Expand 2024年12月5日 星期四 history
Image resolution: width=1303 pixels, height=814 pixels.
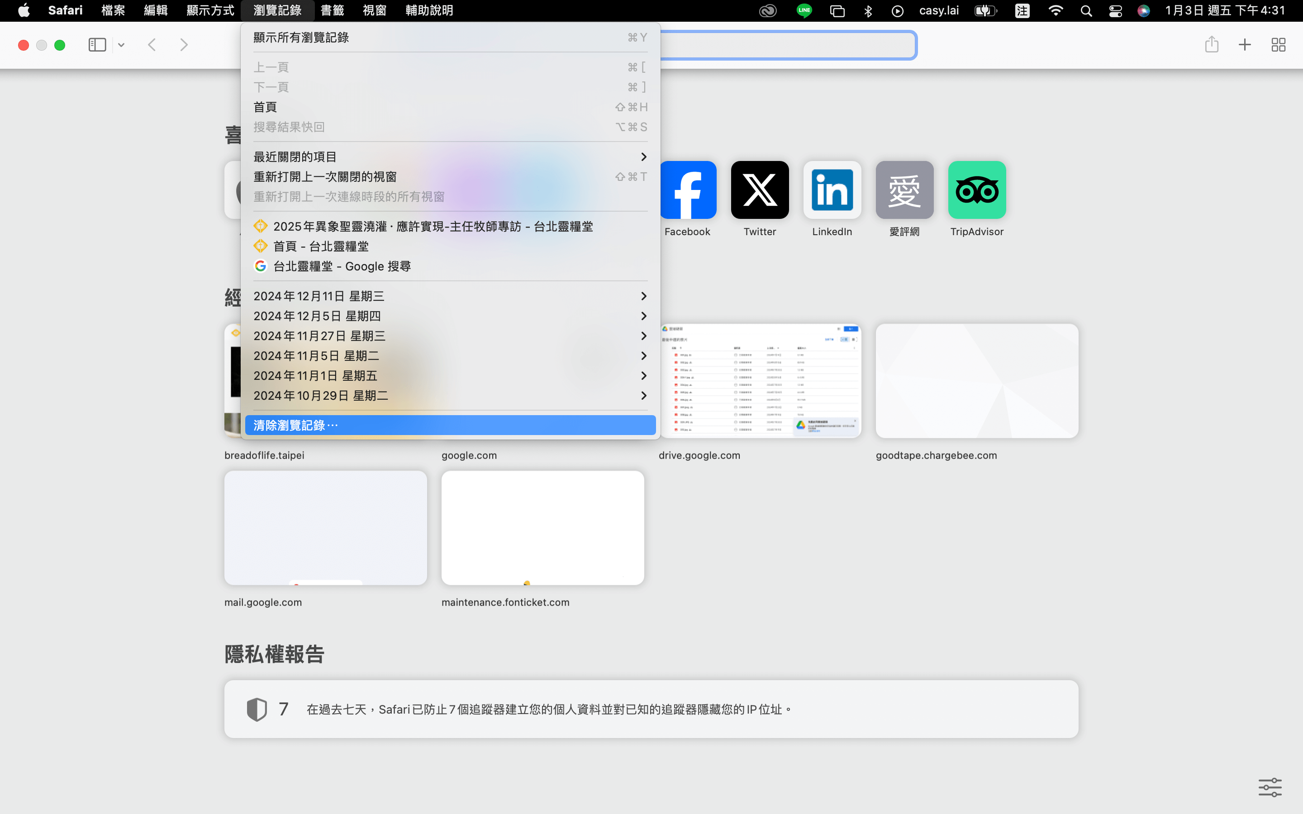click(x=450, y=316)
